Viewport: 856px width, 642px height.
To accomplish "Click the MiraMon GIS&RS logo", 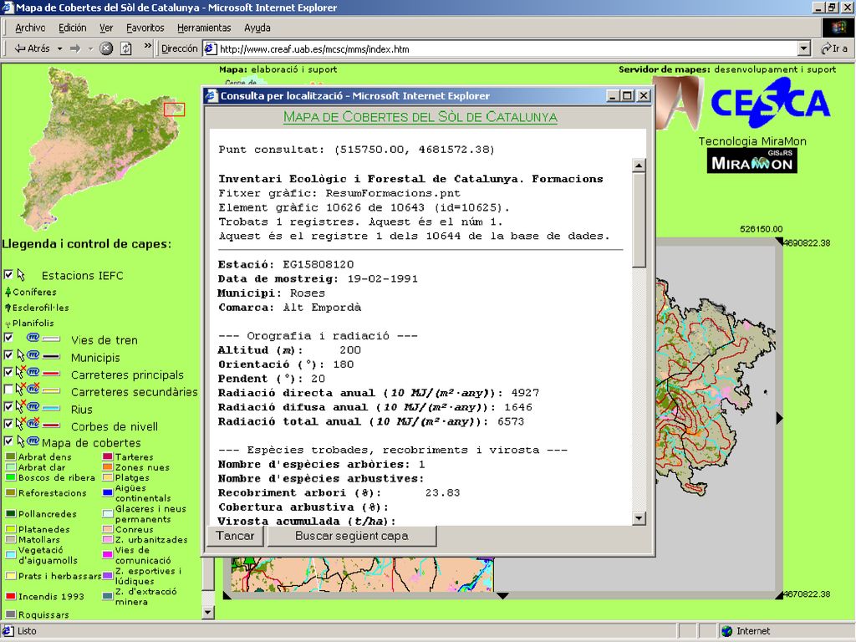I will (x=752, y=161).
